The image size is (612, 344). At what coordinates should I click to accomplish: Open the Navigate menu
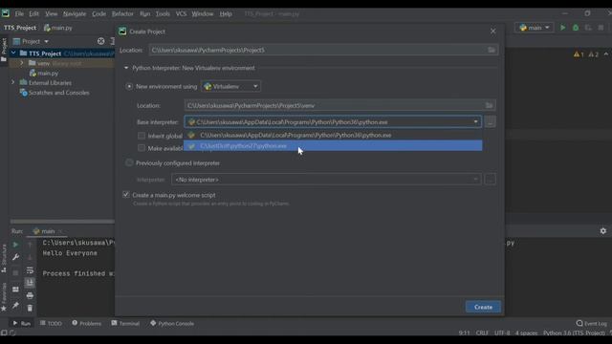tap(75, 13)
